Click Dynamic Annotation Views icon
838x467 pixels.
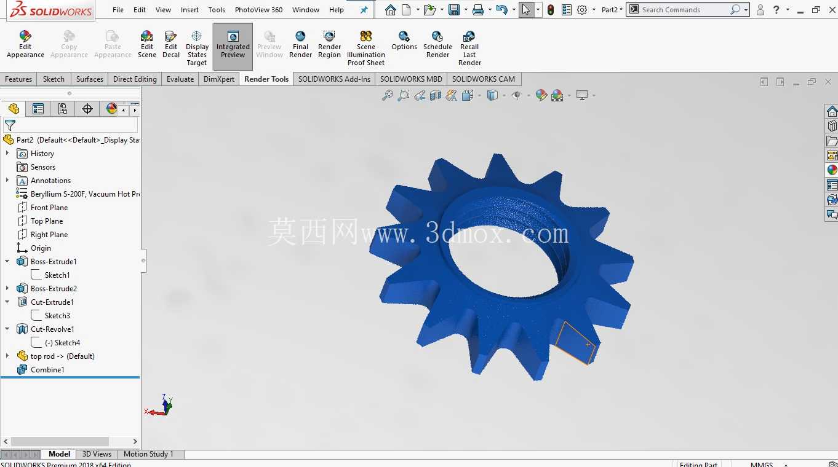coord(452,95)
